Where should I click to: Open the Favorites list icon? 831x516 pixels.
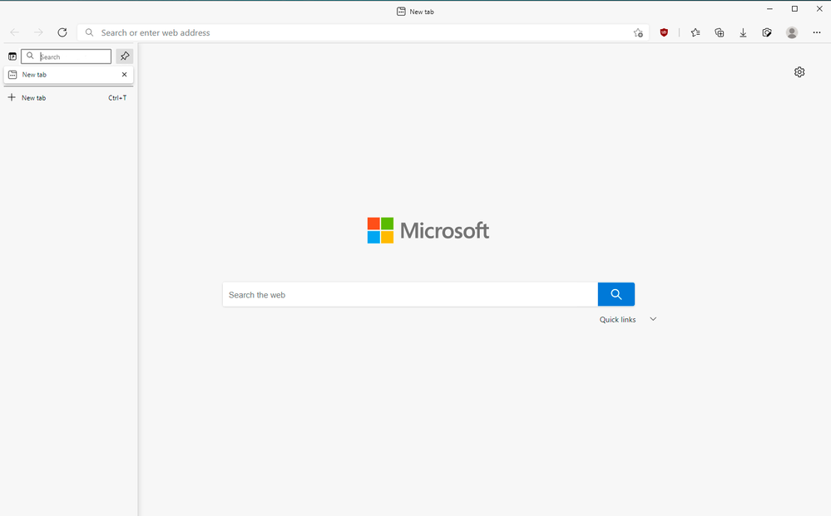pos(695,32)
